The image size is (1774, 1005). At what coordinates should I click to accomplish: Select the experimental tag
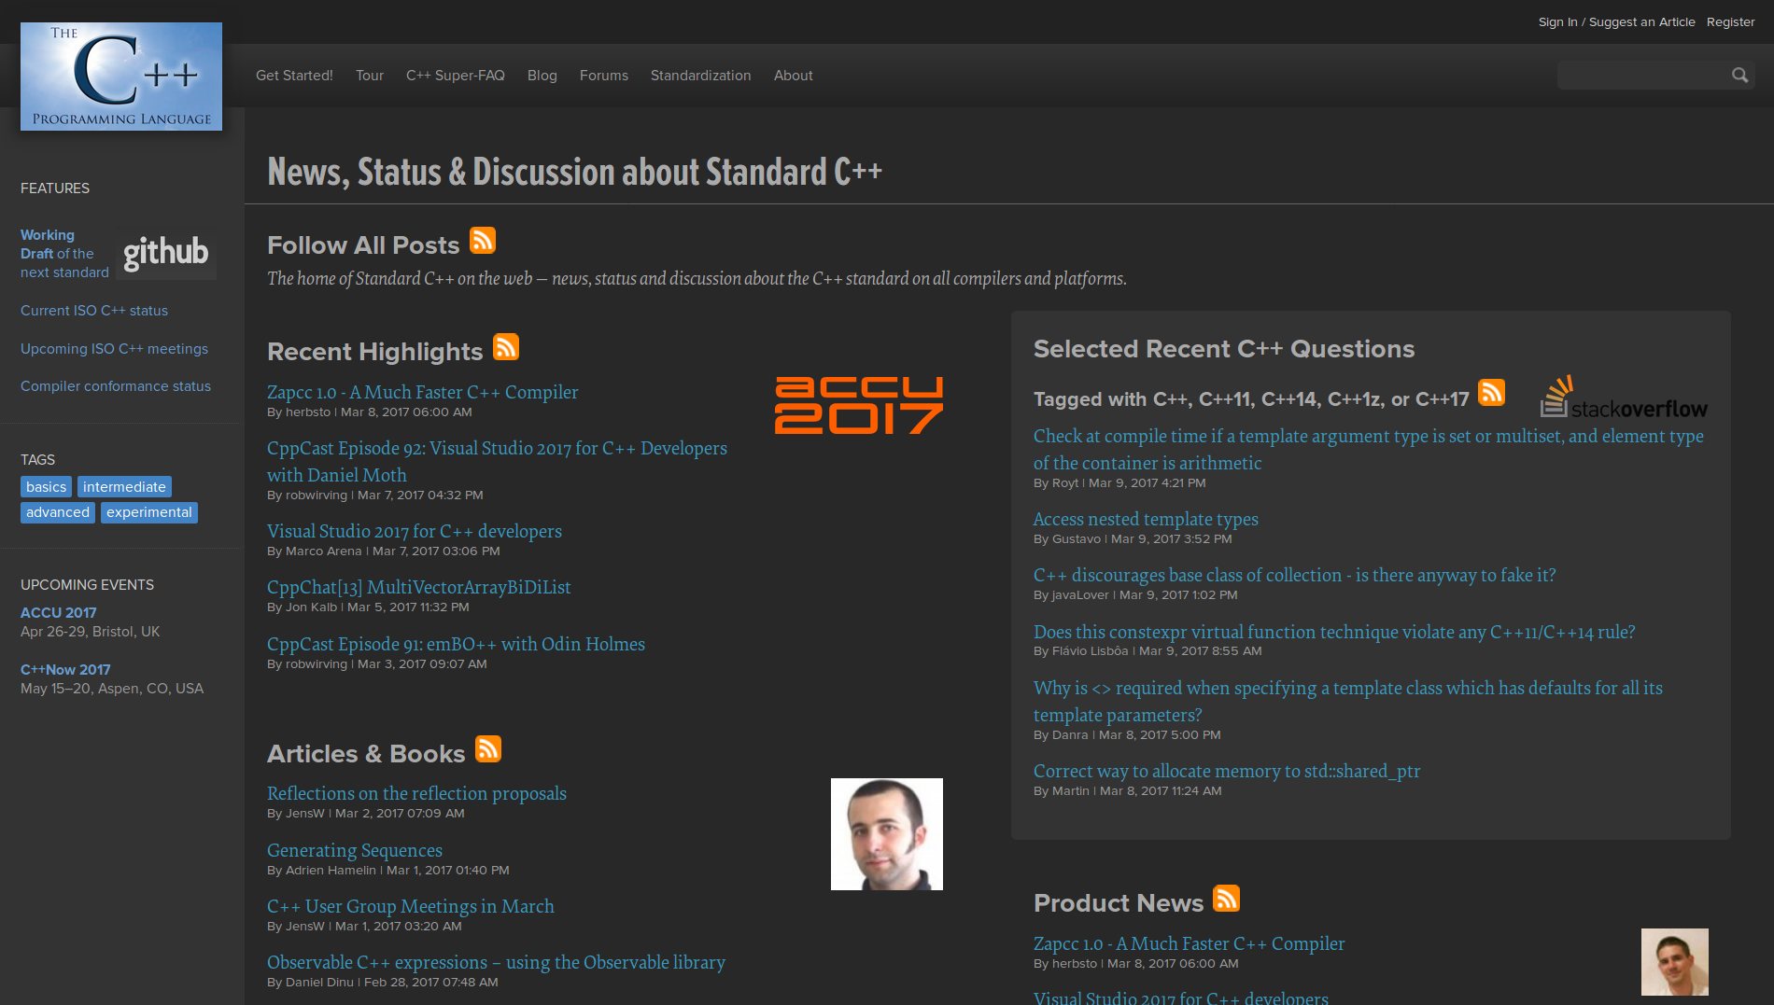coord(149,512)
